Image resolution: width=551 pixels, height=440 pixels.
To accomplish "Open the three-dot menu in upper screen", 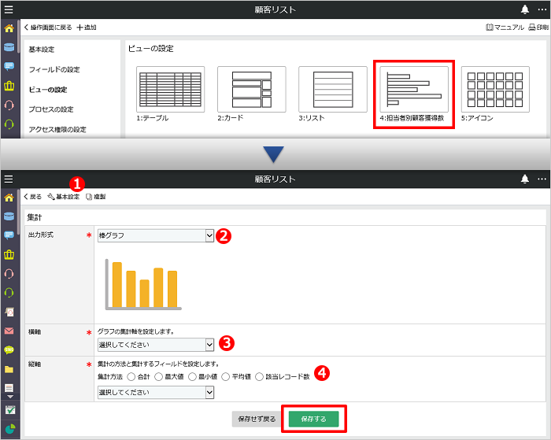I will click(542, 9).
